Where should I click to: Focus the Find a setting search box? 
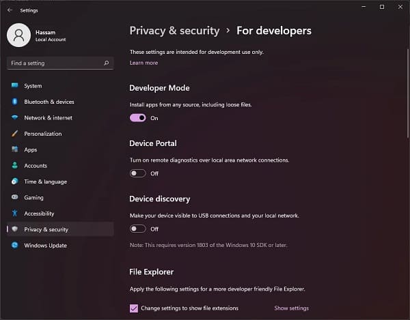pyautogui.click(x=55, y=63)
